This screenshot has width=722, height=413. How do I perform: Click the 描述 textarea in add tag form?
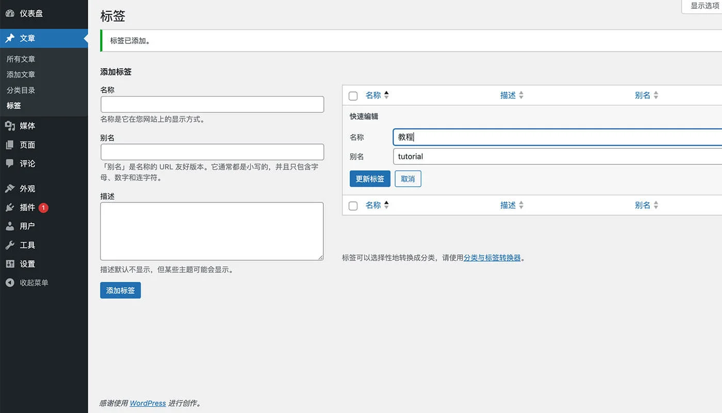[212, 231]
